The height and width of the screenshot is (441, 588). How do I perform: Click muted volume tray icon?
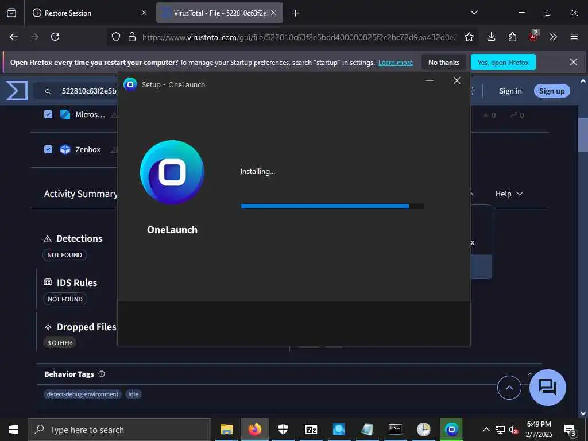[513, 430]
